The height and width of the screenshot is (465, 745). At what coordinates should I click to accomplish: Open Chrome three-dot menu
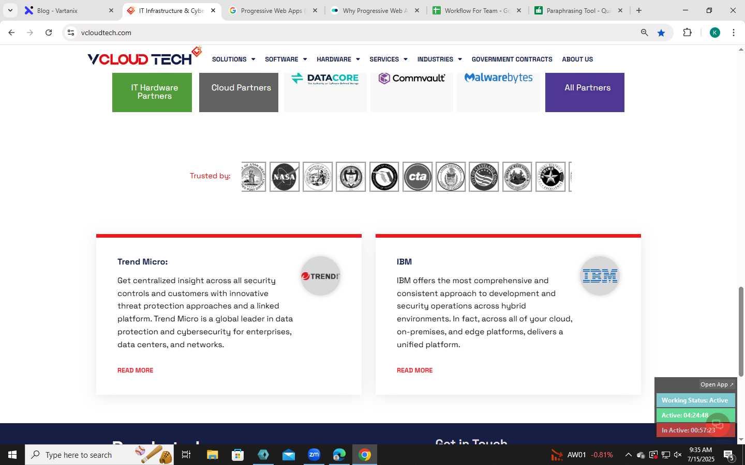point(734,33)
